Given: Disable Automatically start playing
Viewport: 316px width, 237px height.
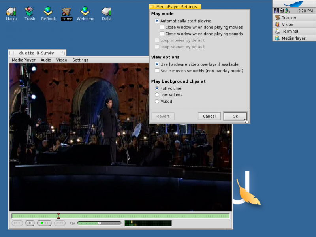Looking at the screenshot, I should click(x=157, y=21).
